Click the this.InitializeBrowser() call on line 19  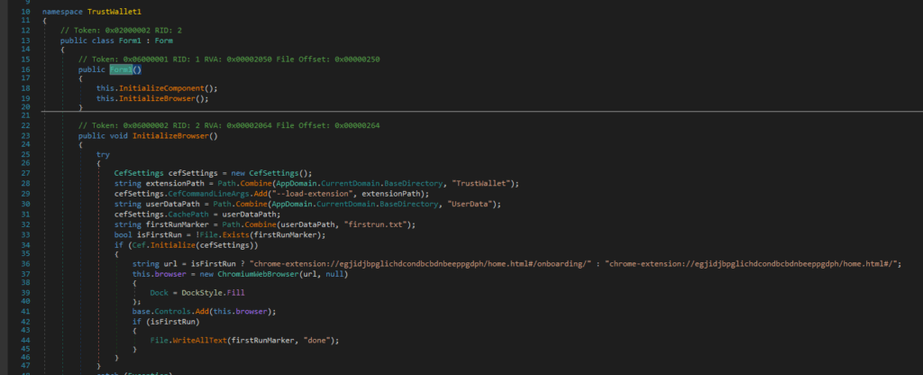coord(153,98)
